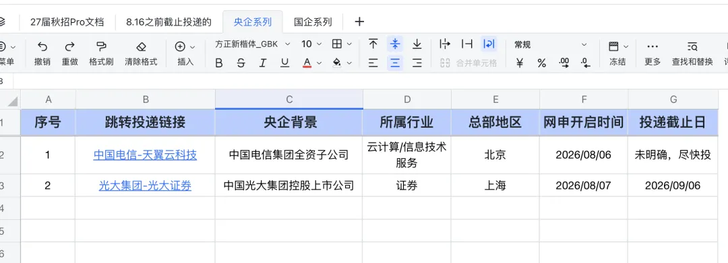This screenshot has height=263, width=728.
Task: Open number format 常规 dropdown
Action: (x=551, y=44)
